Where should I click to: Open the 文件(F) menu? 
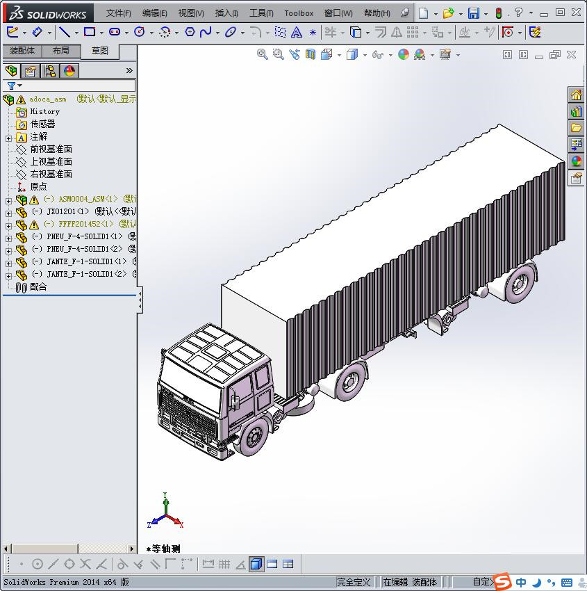(118, 13)
